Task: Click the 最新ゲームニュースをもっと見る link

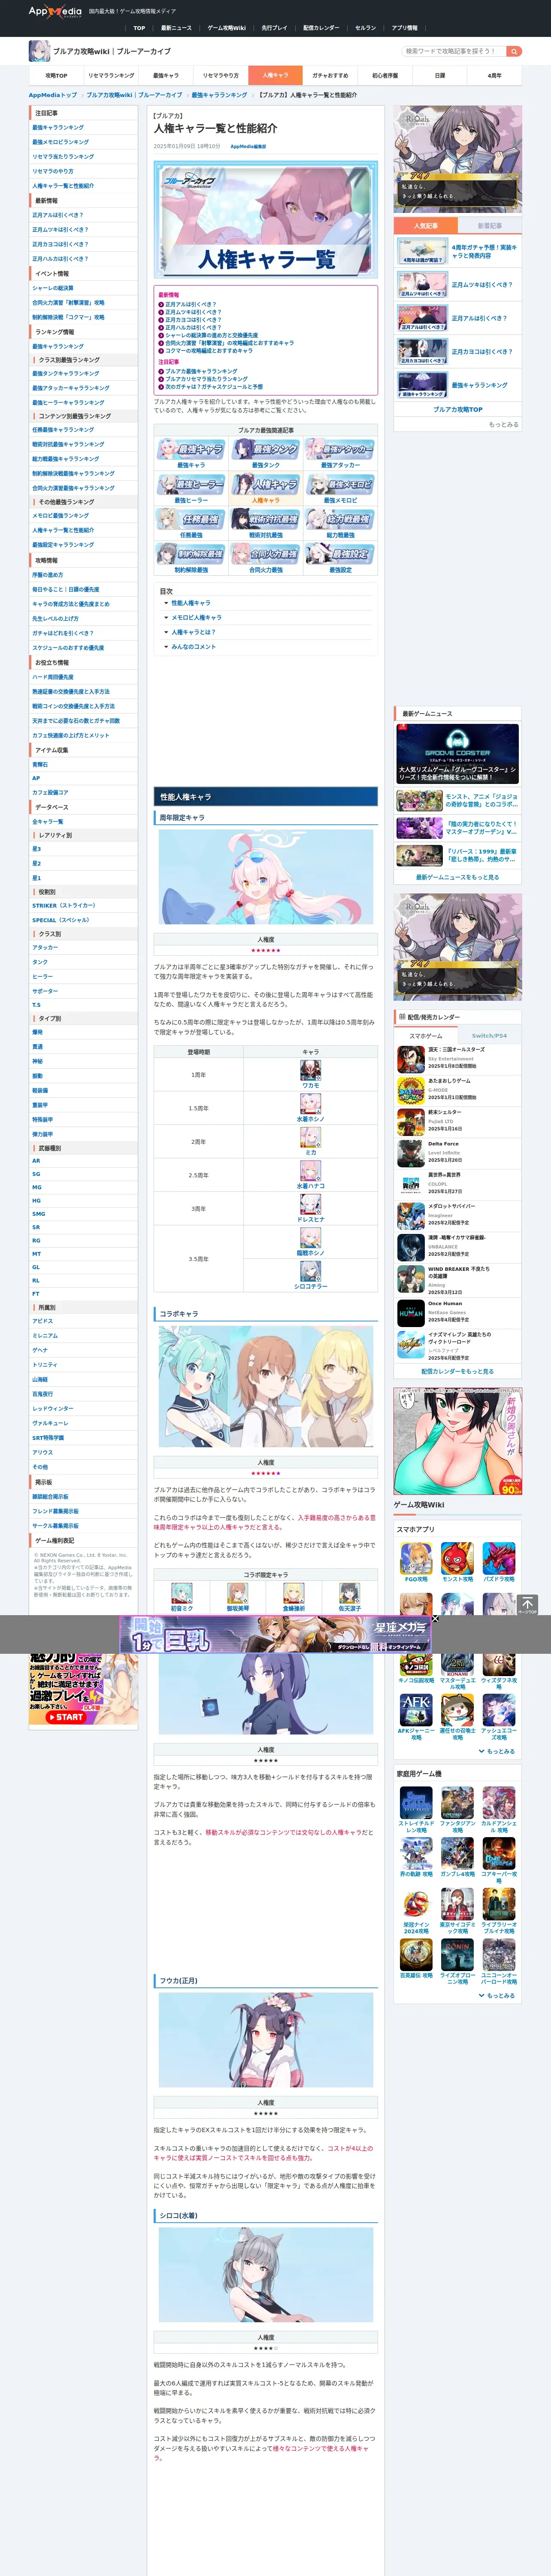Action: [x=457, y=877]
